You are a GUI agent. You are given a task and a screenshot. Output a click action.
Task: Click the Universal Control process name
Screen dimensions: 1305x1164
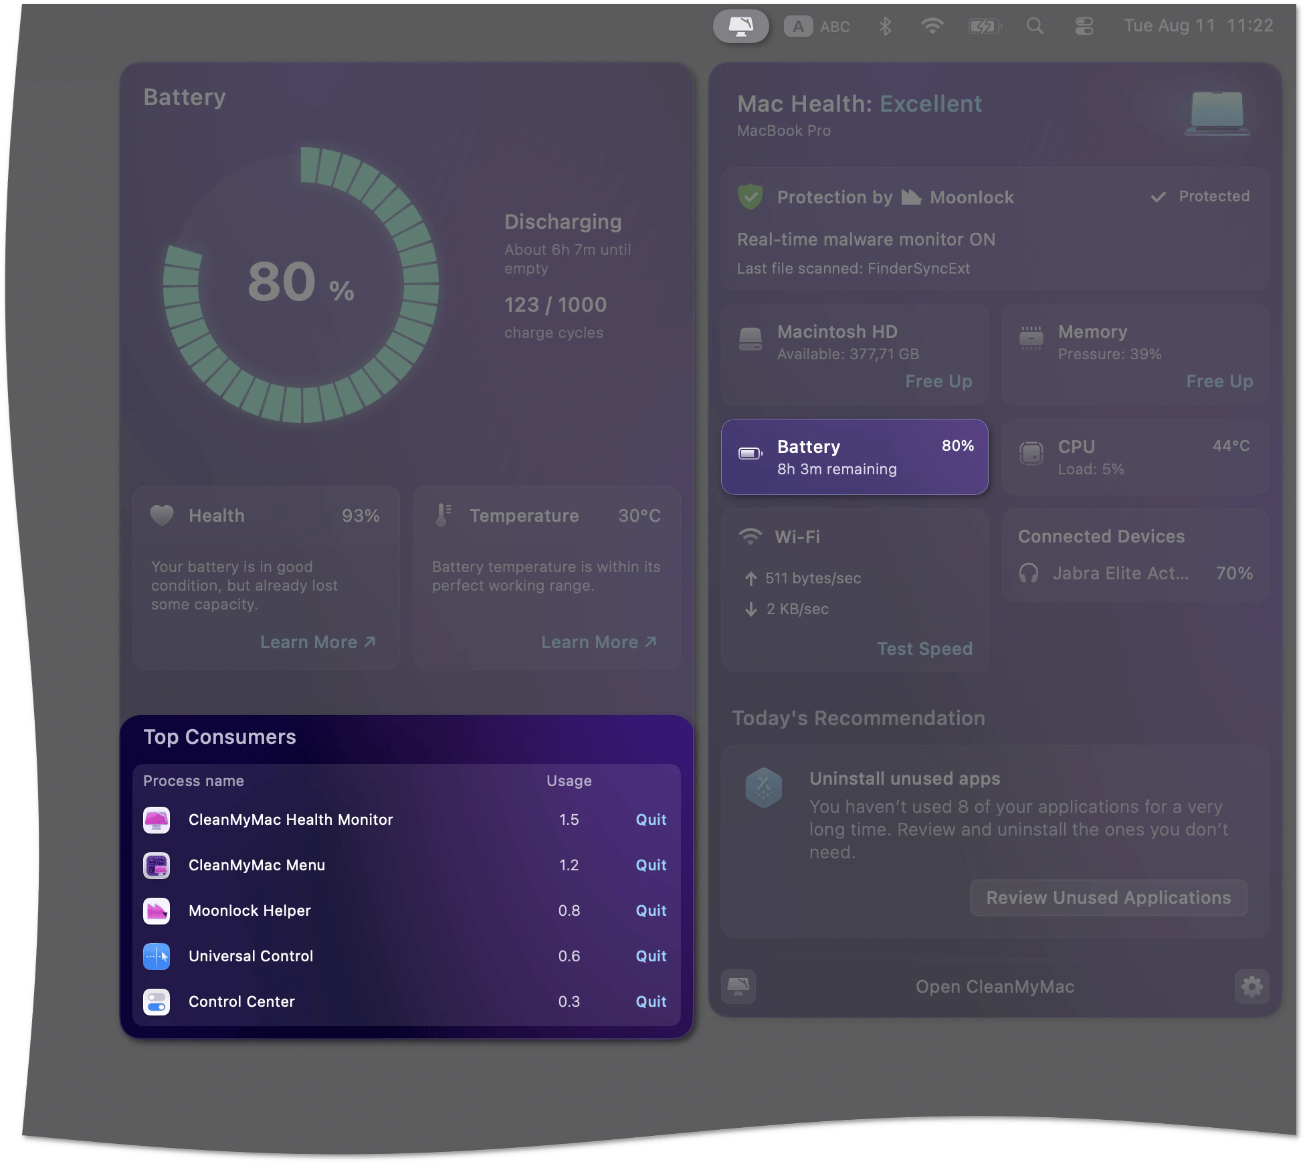[x=251, y=956]
